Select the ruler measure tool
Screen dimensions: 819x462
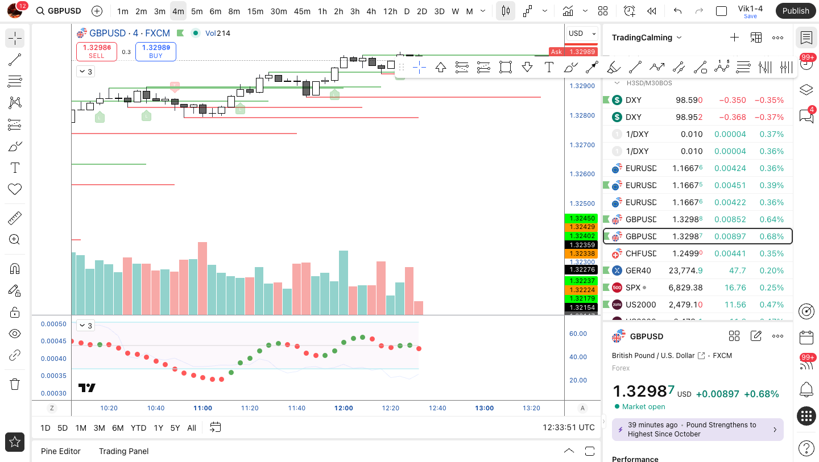point(15,218)
